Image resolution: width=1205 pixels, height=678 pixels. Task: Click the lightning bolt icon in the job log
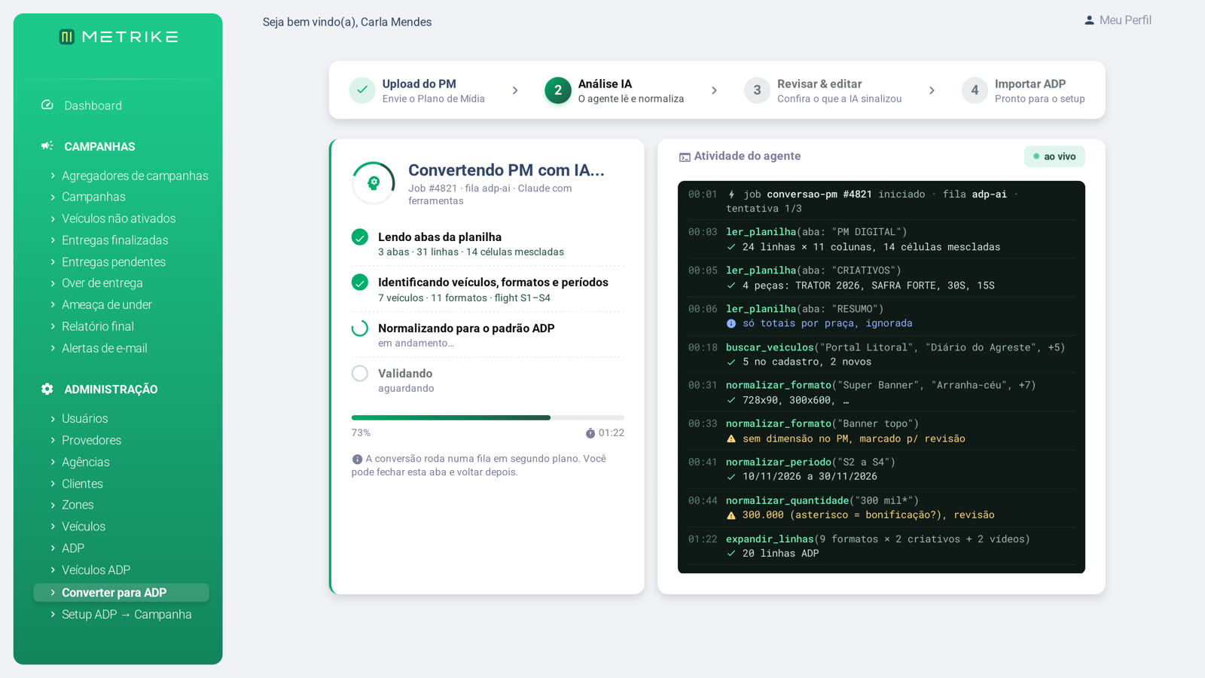(731, 194)
